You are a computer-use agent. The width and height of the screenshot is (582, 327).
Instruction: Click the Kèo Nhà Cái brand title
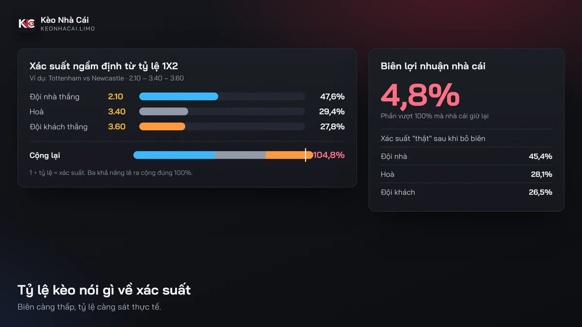(65, 20)
